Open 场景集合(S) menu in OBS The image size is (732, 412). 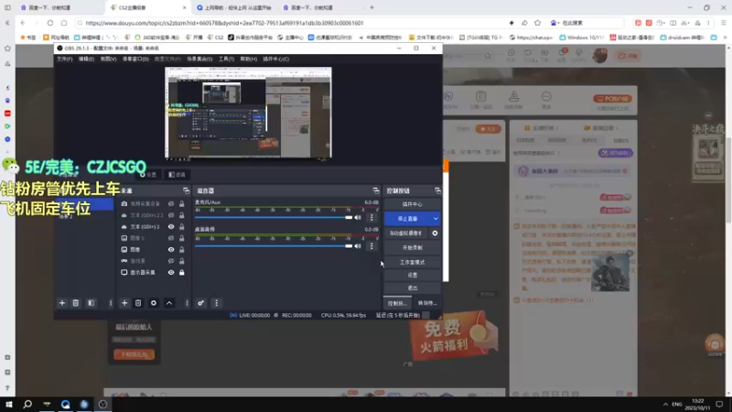tap(199, 60)
